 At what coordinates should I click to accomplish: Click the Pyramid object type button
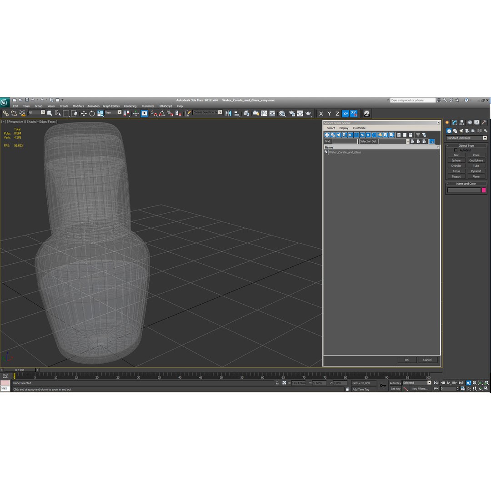click(476, 171)
